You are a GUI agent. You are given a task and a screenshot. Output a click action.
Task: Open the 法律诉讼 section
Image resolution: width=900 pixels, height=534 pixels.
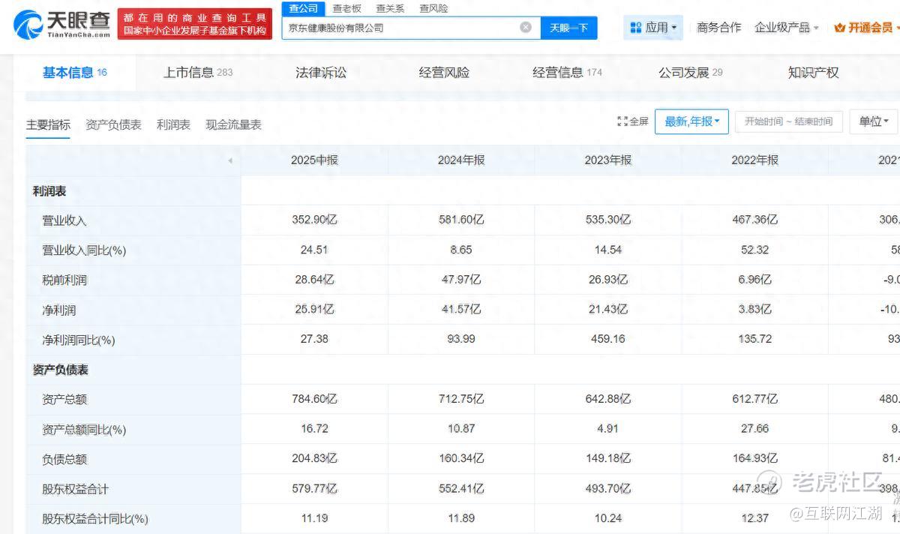321,73
